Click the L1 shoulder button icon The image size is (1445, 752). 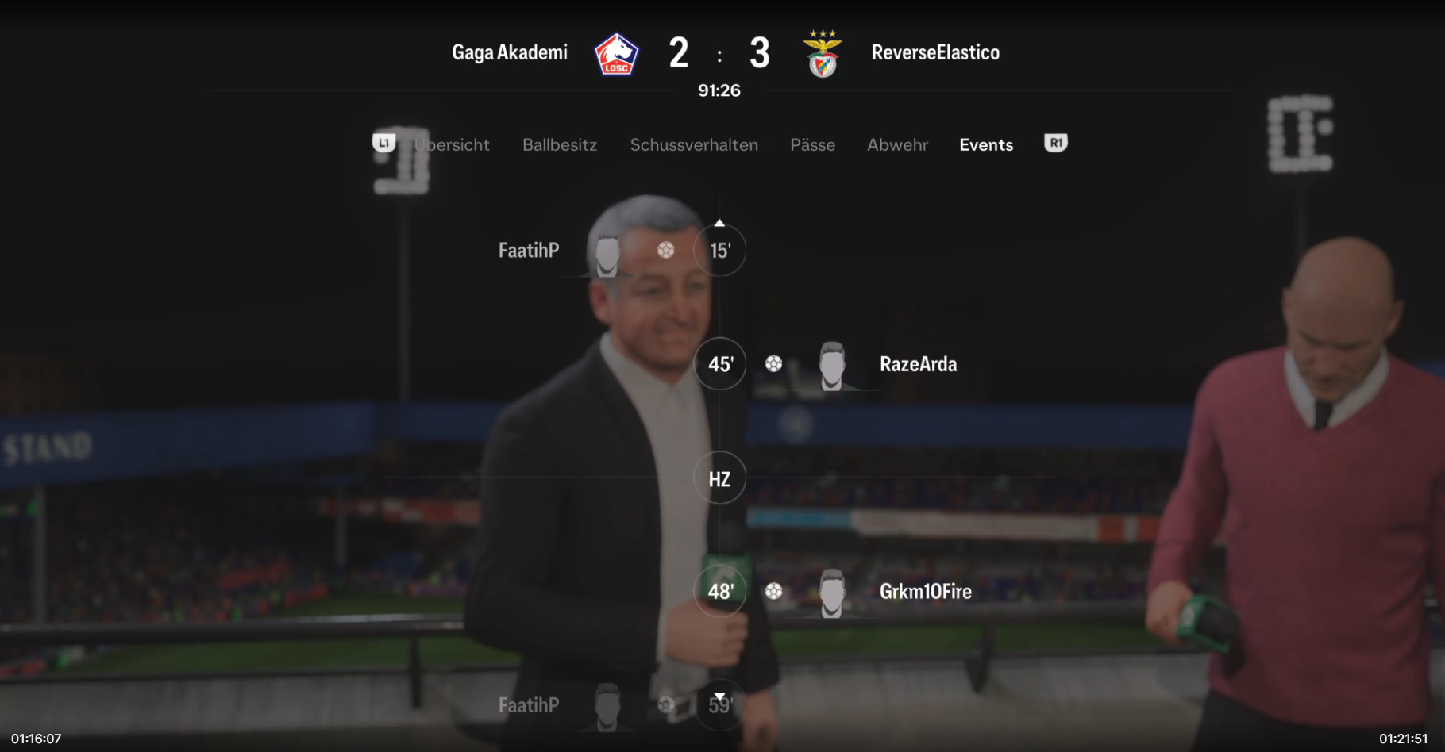tap(384, 143)
